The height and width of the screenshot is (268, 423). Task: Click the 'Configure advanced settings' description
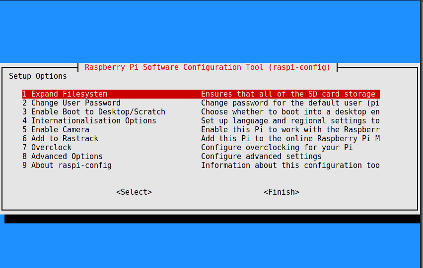[x=261, y=157]
